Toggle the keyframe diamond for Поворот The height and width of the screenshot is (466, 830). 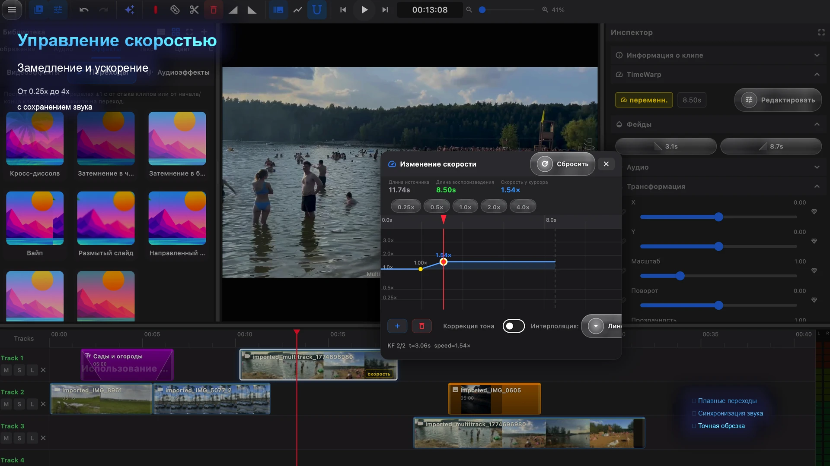pos(814,300)
